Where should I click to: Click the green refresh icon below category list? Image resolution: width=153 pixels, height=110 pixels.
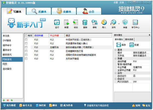coord(12,100)
